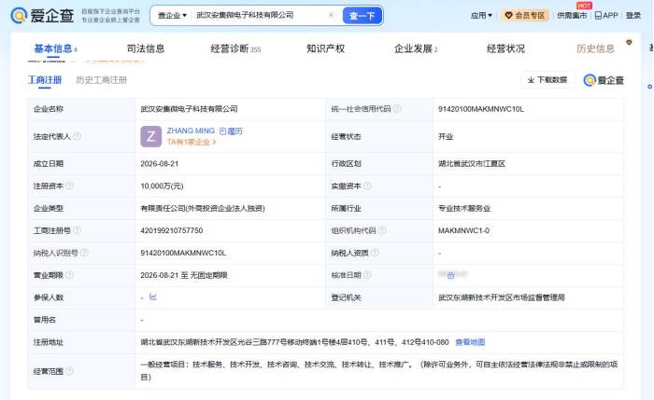Select the 历史工商注册 sub-tab

click(x=101, y=80)
